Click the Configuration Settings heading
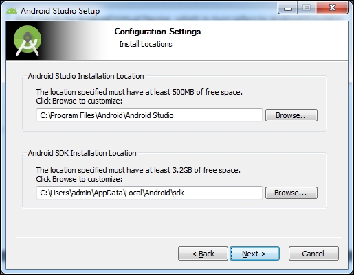Screen dimensions: 354x275 [157, 32]
